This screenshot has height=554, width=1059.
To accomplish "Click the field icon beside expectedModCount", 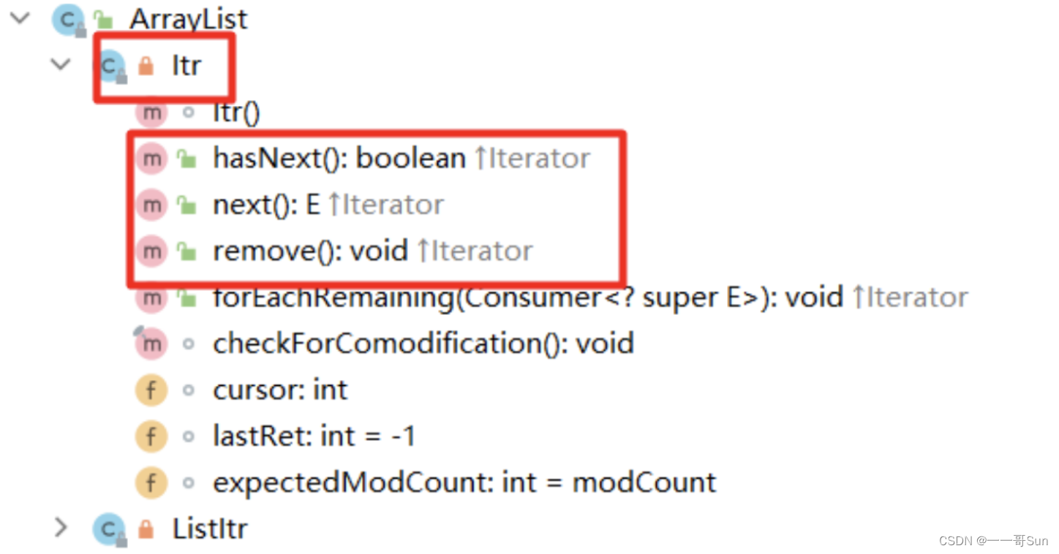I will coord(151,482).
